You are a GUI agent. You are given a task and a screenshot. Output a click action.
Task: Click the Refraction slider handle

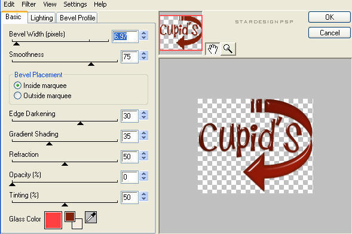(65, 164)
